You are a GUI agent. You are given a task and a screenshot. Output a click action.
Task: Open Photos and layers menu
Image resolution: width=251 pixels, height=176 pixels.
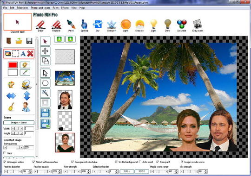[x=40, y=8]
